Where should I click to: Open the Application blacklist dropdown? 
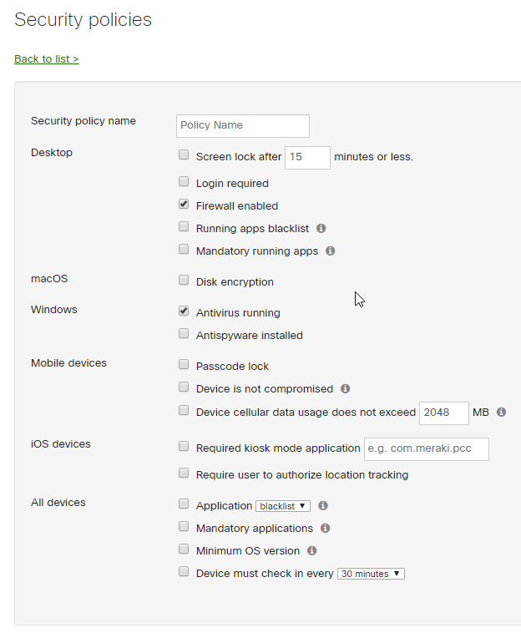(283, 505)
